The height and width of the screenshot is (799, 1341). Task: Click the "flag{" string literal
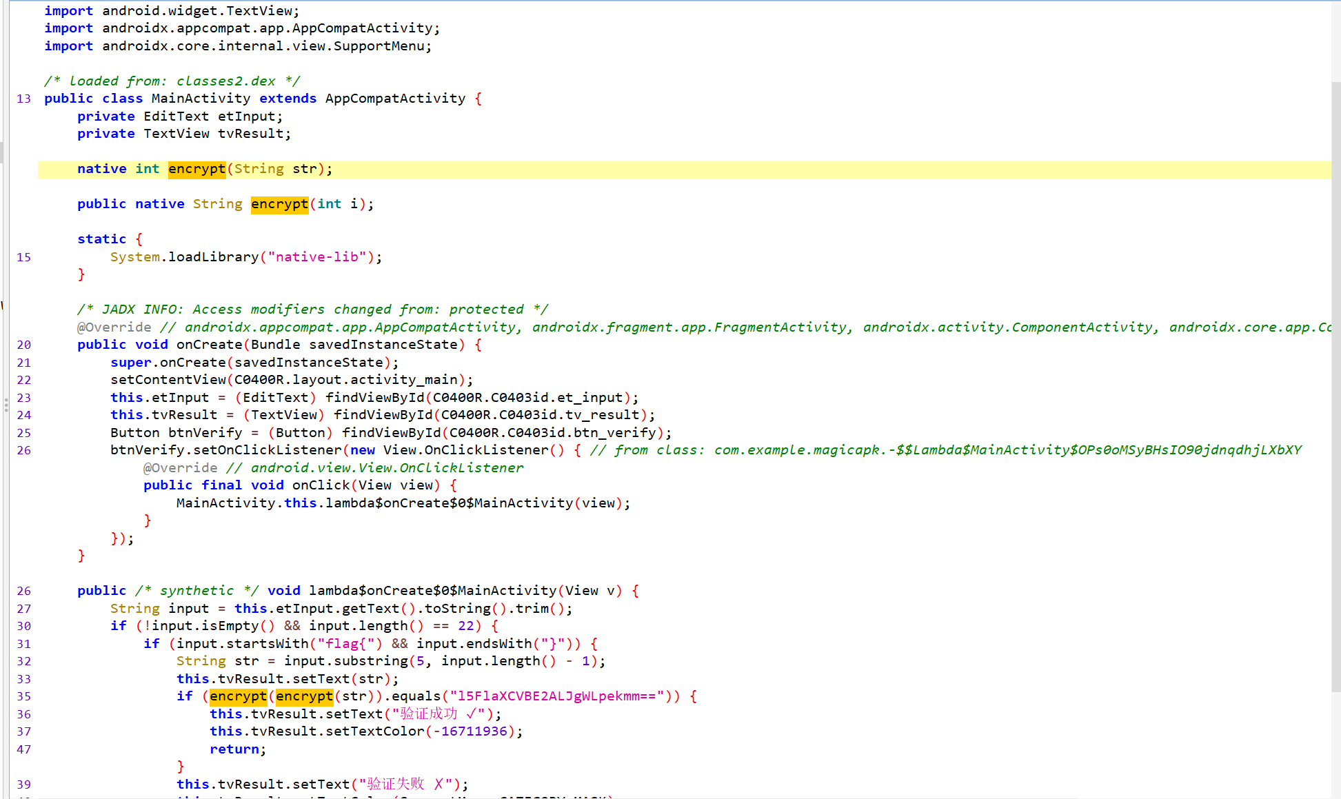[346, 644]
